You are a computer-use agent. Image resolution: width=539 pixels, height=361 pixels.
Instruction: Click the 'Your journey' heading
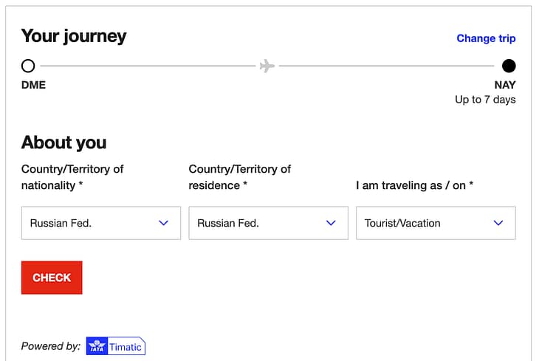(x=74, y=36)
